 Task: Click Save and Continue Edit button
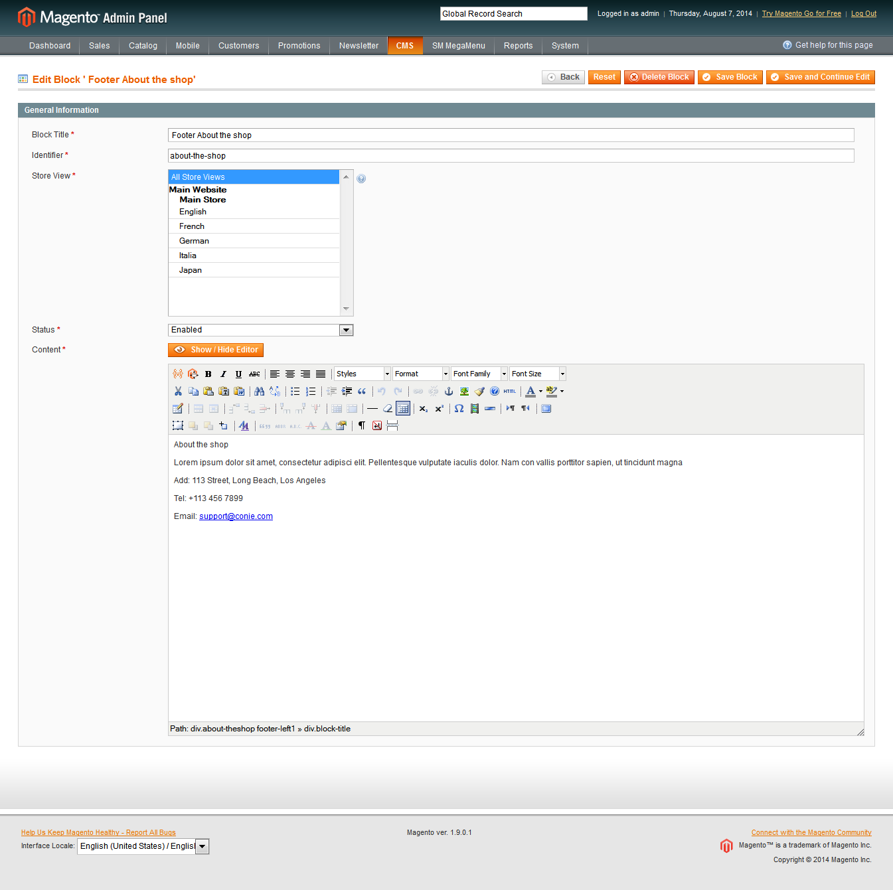(x=821, y=77)
